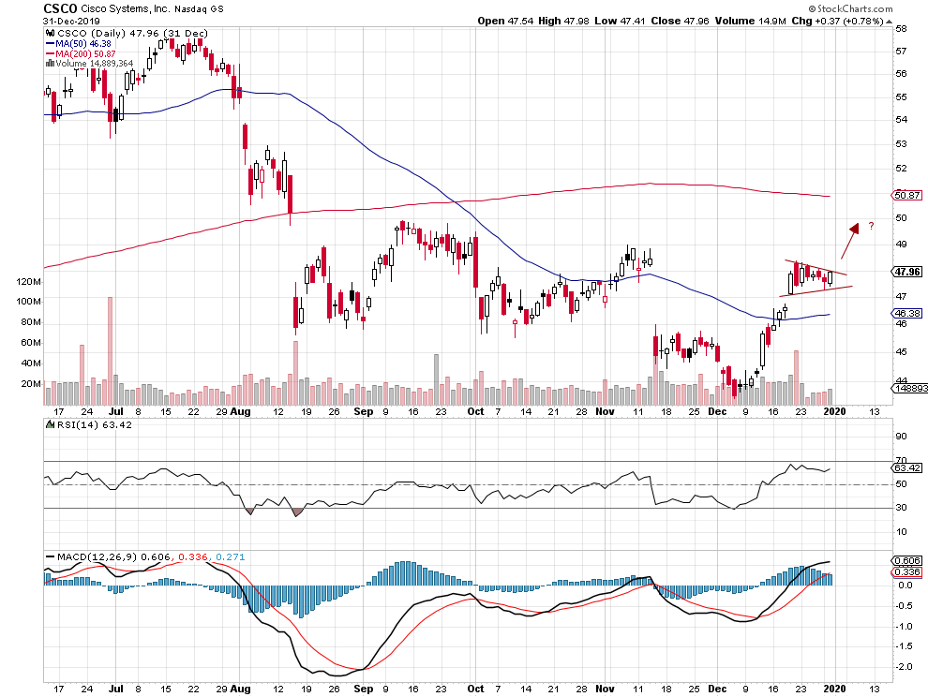The width and height of the screenshot is (928, 697).
Task: Click the 0.606 MACD axis tag
Action: (x=908, y=560)
